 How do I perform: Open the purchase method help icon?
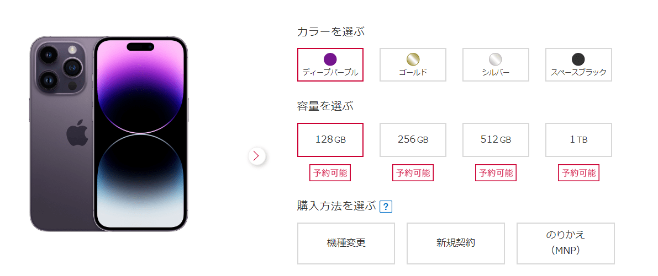tap(386, 207)
